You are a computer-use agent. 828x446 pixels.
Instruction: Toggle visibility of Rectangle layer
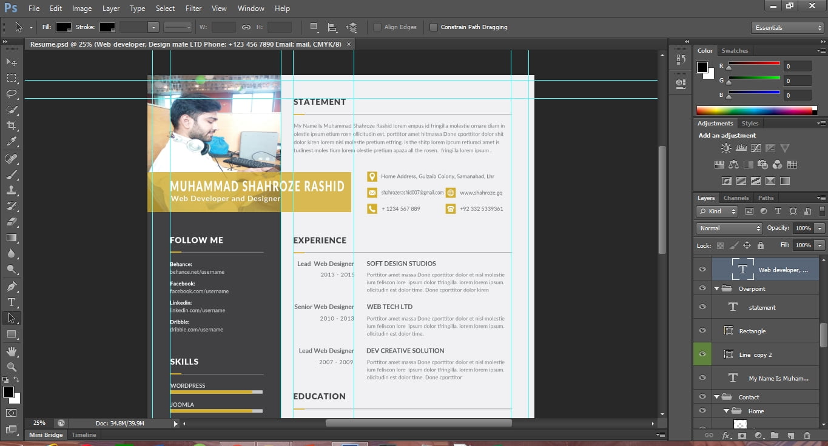click(702, 331)
